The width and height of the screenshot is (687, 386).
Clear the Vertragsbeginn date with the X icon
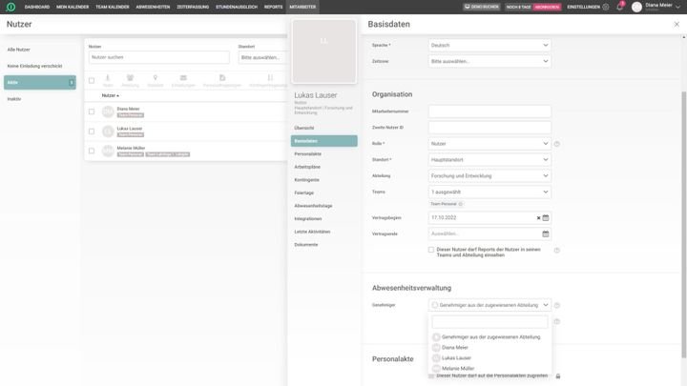pyautogui.click(x=538, y=217)
